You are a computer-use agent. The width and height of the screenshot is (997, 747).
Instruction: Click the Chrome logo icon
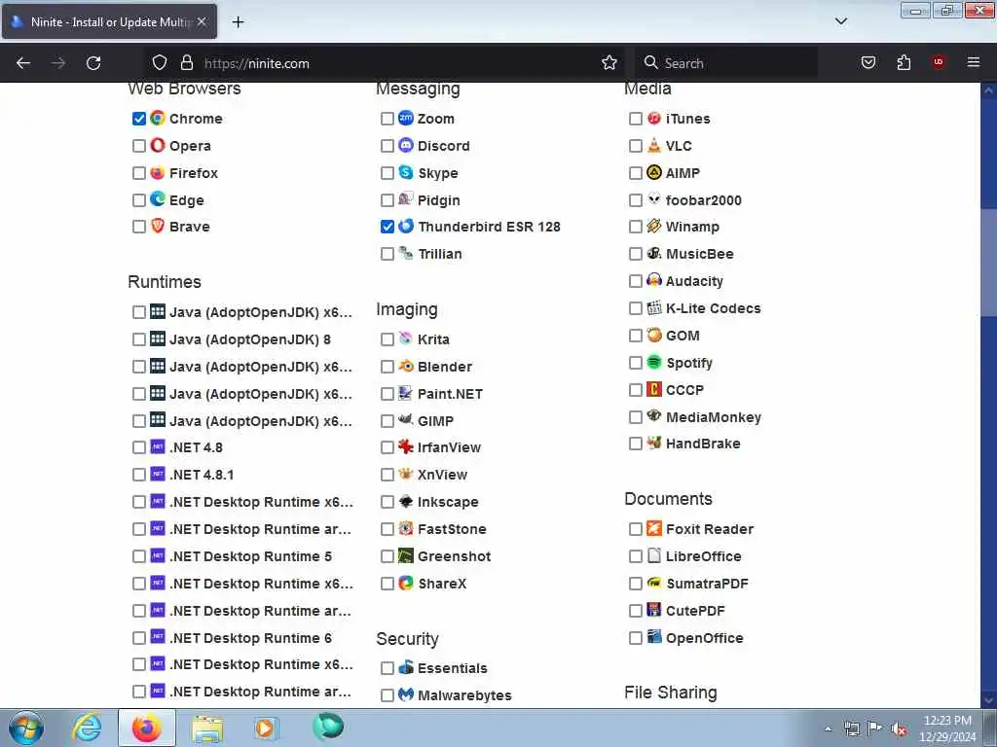click(158, 118)
